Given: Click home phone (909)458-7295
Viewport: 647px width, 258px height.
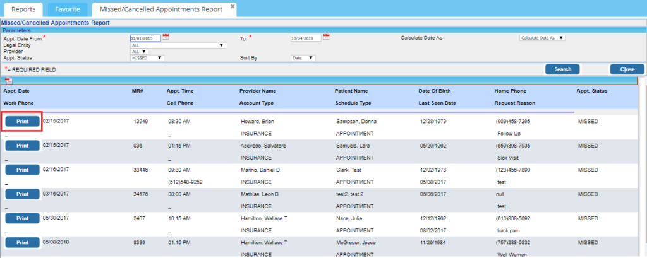Looking at the screenshot, I should tap(513, 122).
